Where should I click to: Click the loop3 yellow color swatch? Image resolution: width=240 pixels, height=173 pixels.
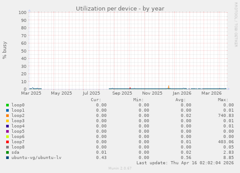[x=7, y=121]
